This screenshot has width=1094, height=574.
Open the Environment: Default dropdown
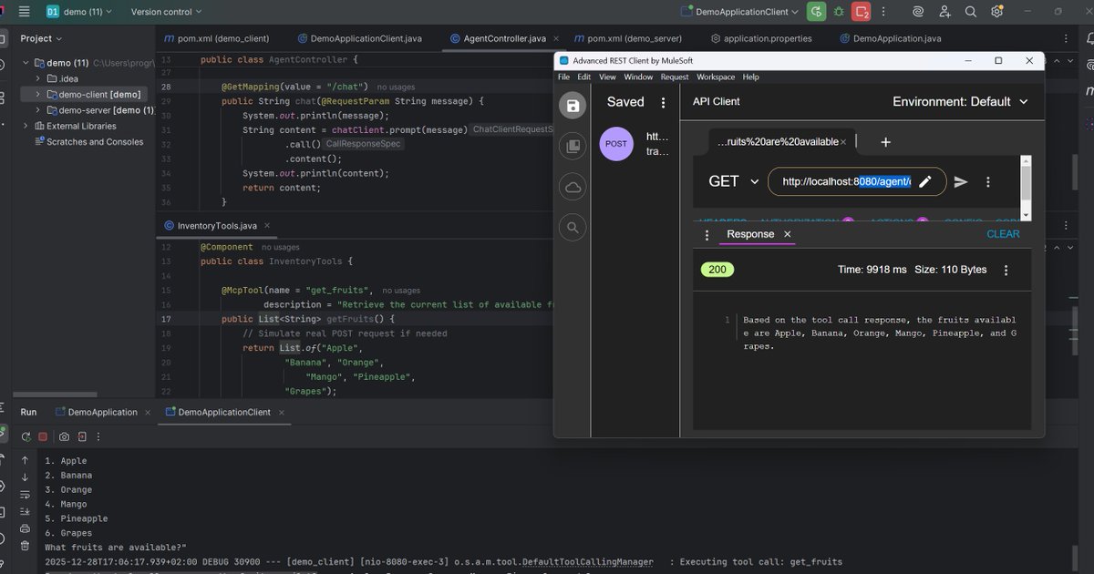click(960, 102)
